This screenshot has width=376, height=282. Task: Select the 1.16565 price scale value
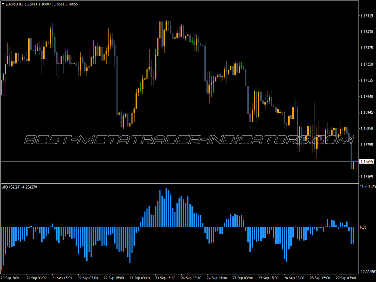(x=367, y=177)
